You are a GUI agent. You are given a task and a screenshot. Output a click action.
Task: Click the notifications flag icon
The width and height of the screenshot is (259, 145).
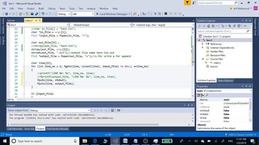pos(187,3)
